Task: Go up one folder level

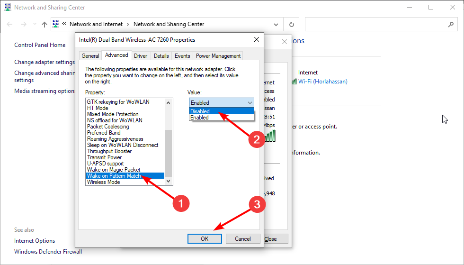Action: [x=45, y=24]
